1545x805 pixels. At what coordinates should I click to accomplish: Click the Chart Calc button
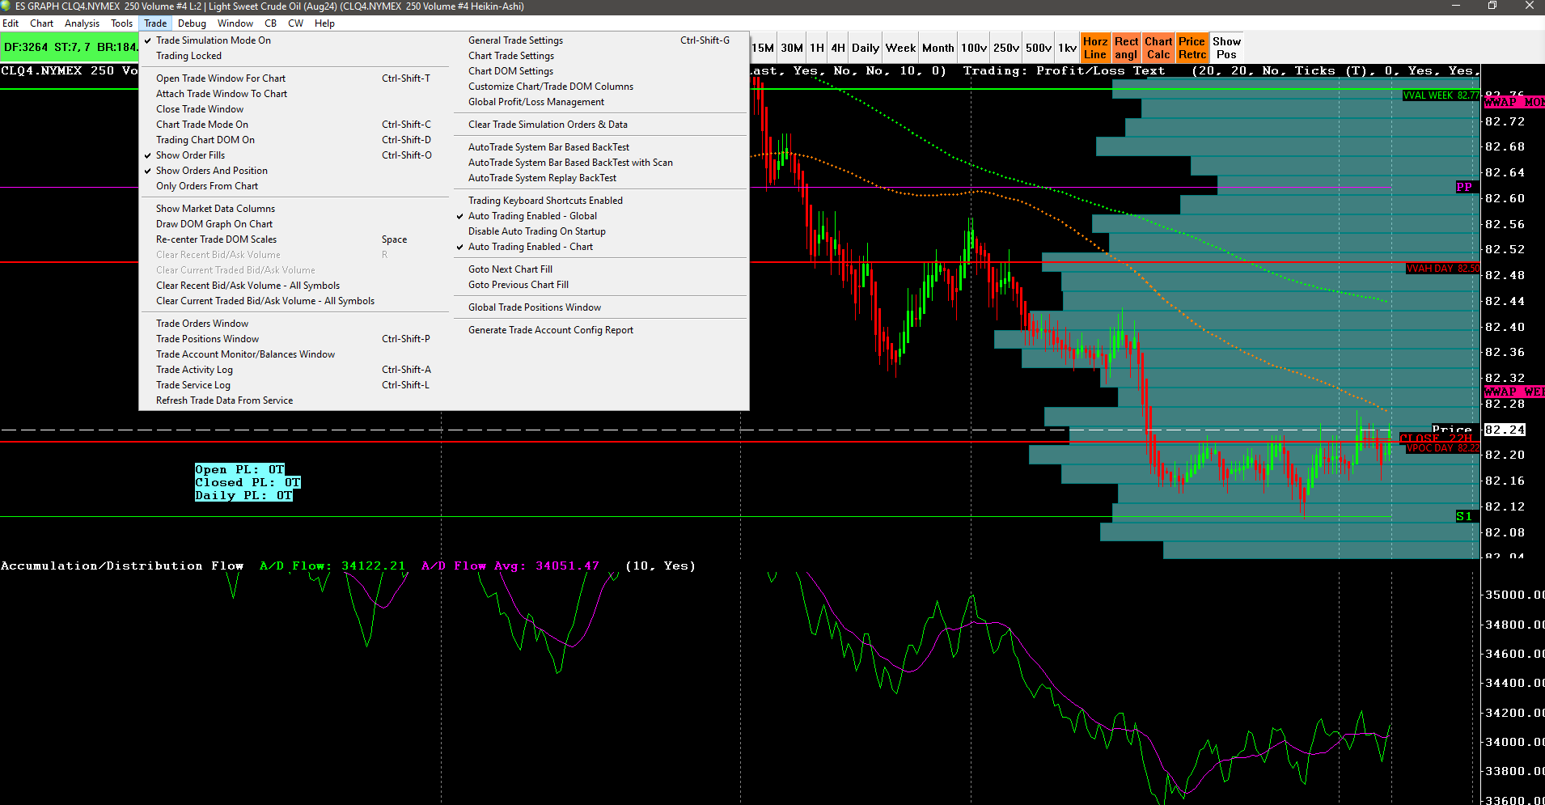(x=1158, y=48)
